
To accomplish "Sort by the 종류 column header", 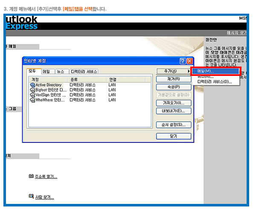I will tap(87, 79).
